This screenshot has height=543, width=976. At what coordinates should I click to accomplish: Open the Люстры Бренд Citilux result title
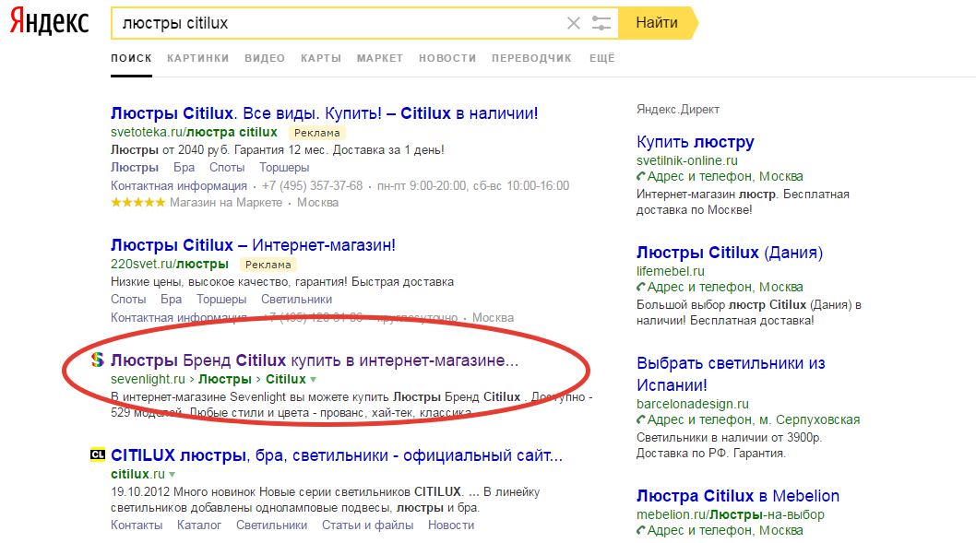315,360
